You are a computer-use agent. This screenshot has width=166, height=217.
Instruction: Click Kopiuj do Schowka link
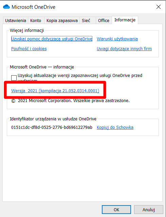click(115, 127)
